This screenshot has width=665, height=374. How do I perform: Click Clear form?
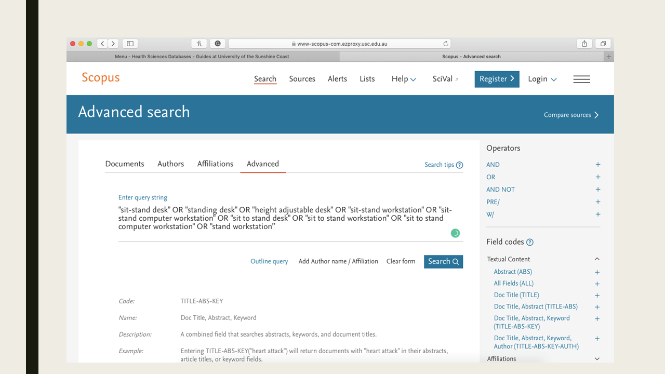pos(401,261)
